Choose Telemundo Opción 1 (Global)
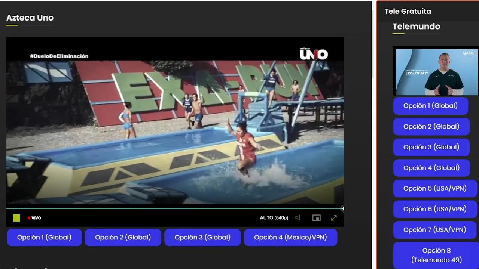This screenshot has width=479, height=269. click(430, 106)
